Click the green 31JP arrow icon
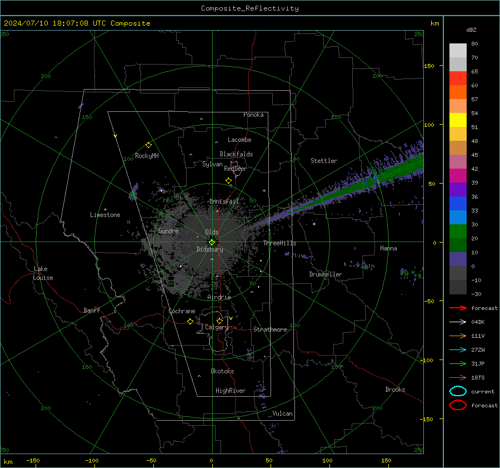This screenshot has height=468, width=500. pyautogui.click(x=458, y=363)
